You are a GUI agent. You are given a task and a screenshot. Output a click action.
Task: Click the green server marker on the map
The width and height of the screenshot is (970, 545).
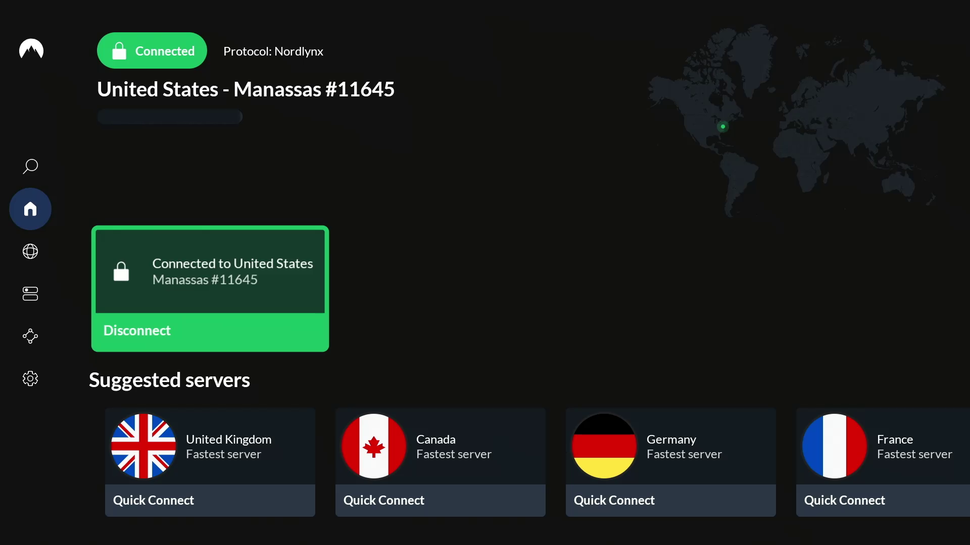722,126
